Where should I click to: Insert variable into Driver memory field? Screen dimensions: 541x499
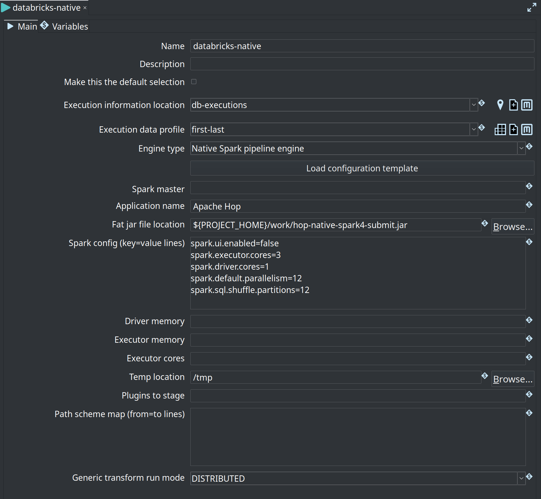click(x=529, y=320)
